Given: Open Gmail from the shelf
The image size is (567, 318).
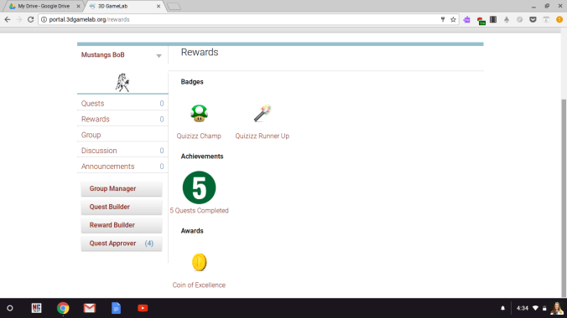Looking at the screenshot, I should click(89, 308).
